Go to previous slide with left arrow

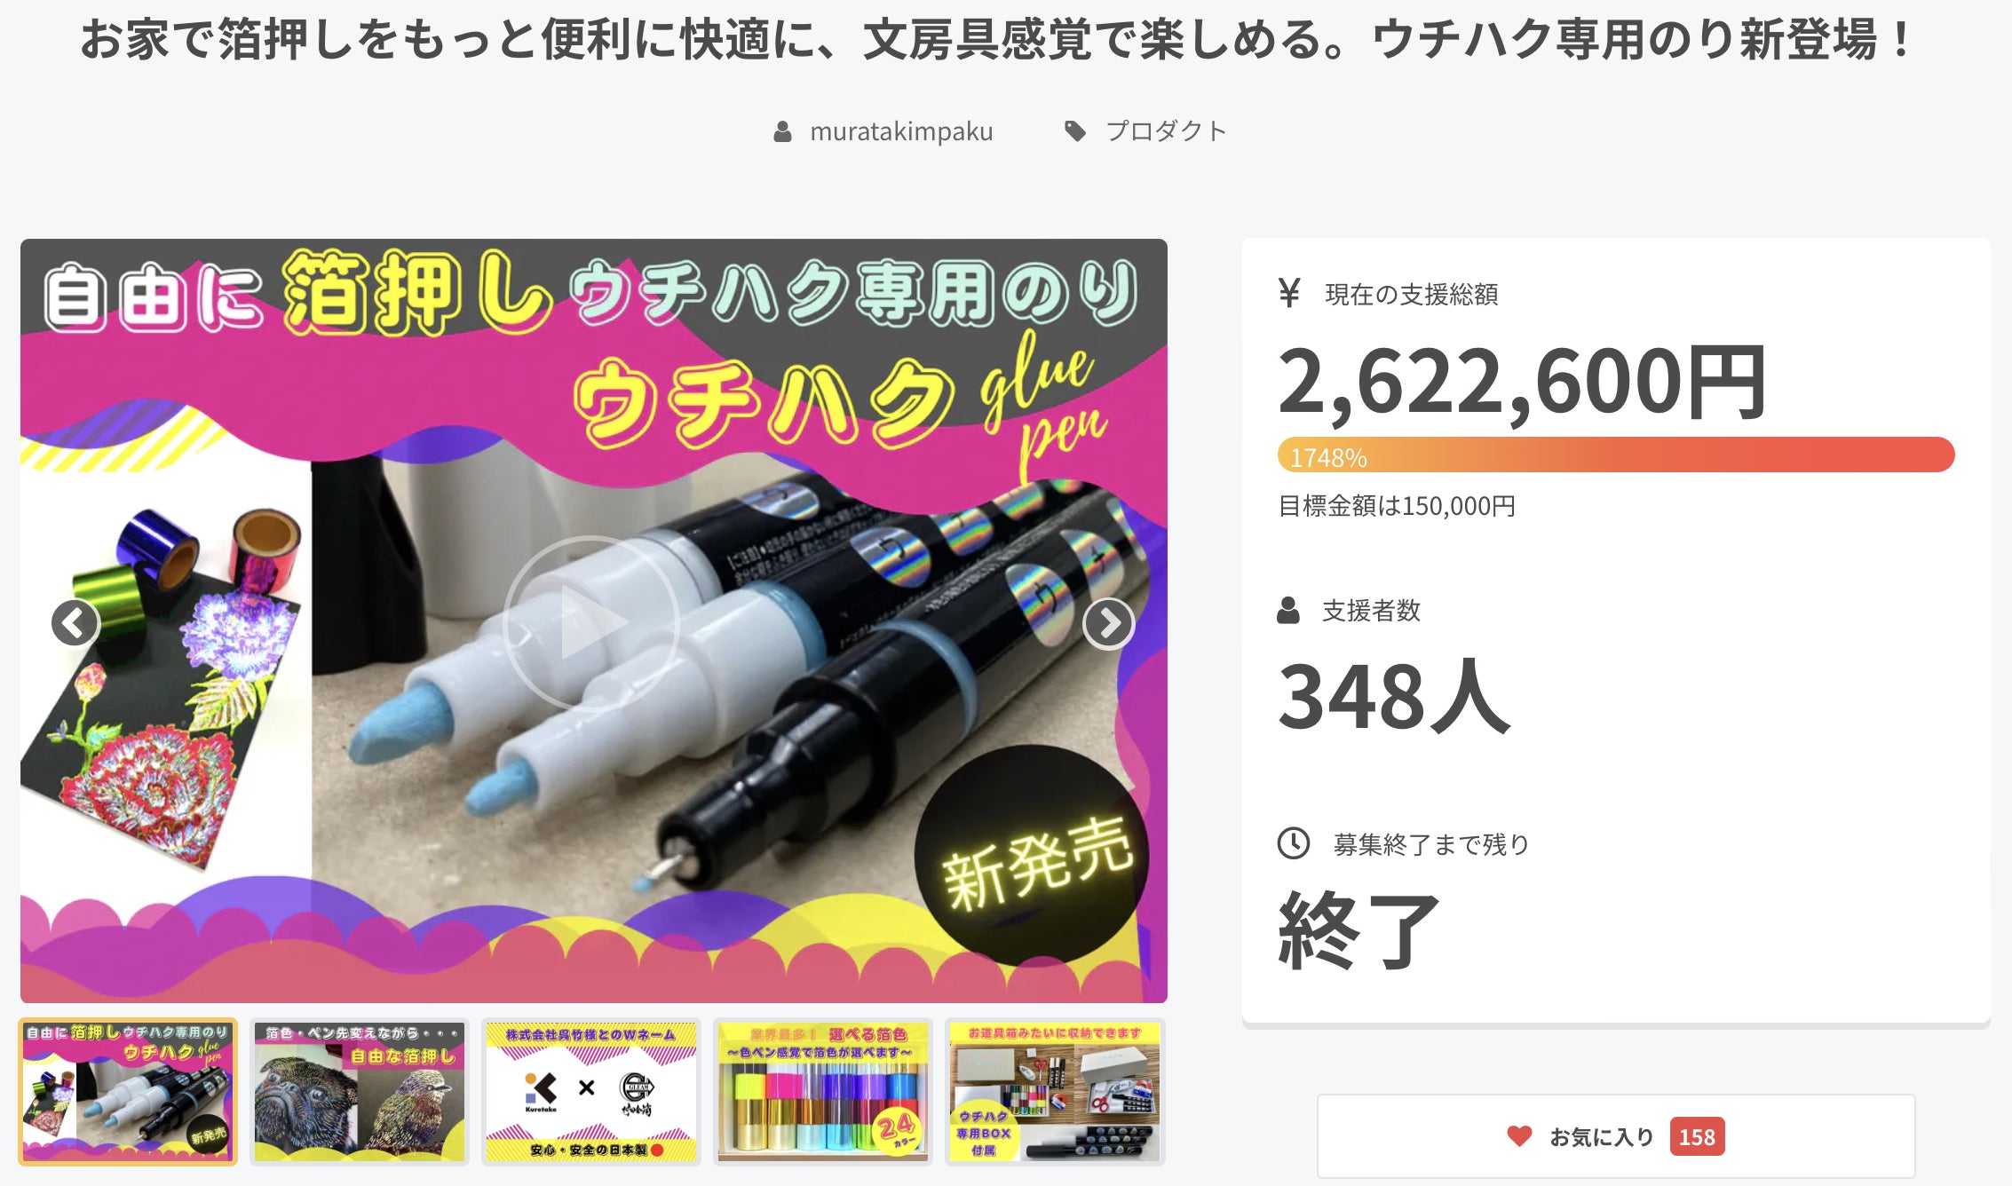[75, 623]
